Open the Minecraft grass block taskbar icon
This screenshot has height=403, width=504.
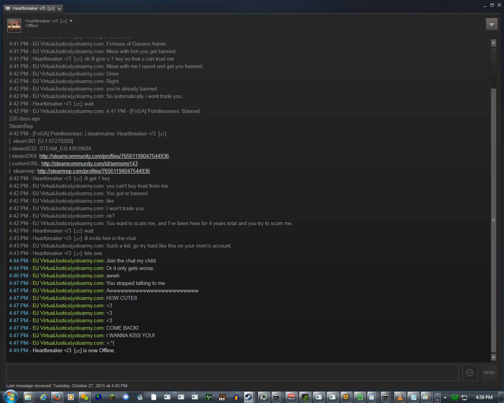tap(112, 397)
